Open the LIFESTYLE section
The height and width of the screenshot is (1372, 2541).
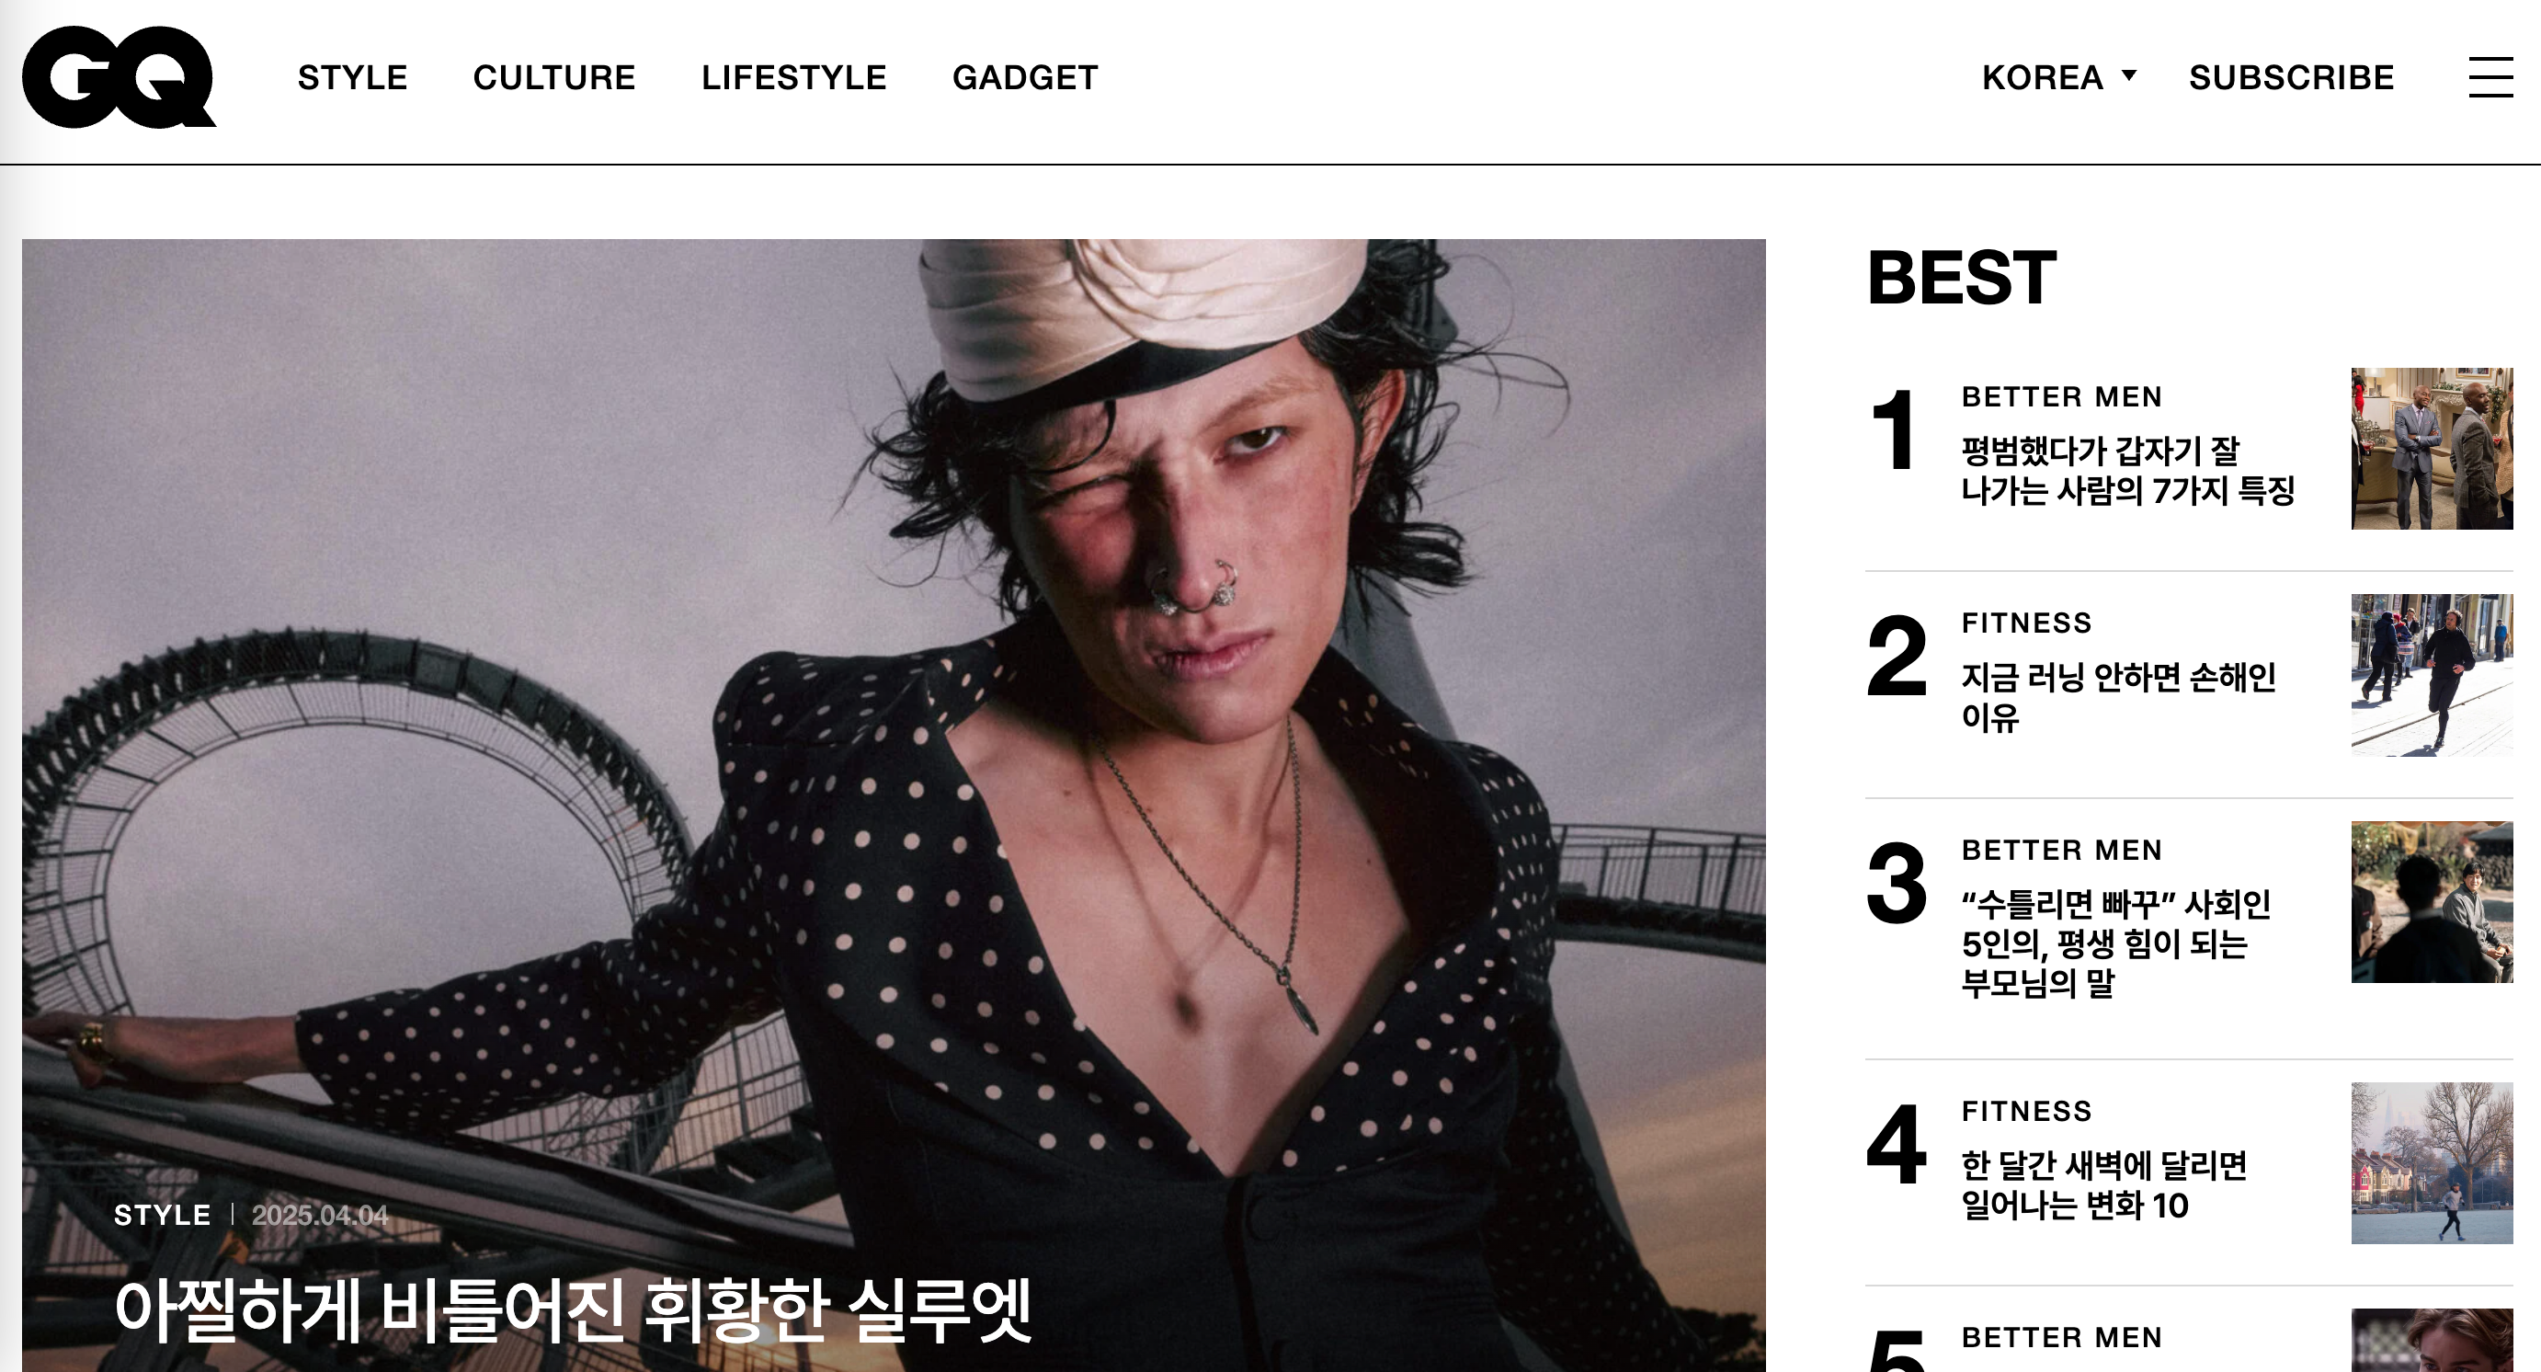793,77
